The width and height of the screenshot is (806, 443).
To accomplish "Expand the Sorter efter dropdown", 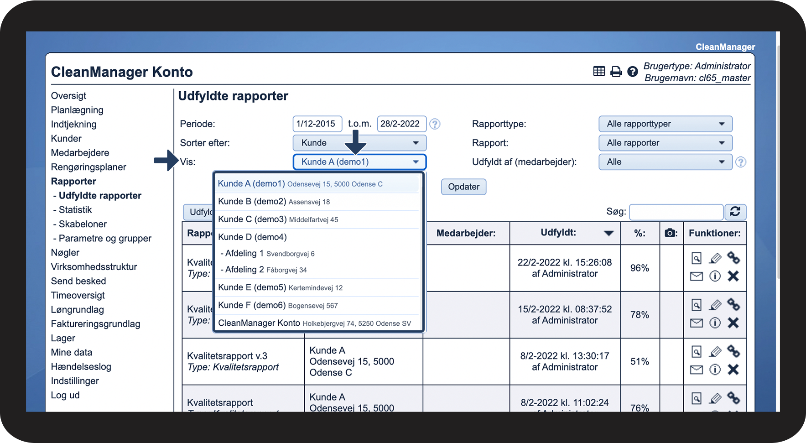I will [359, 143].
